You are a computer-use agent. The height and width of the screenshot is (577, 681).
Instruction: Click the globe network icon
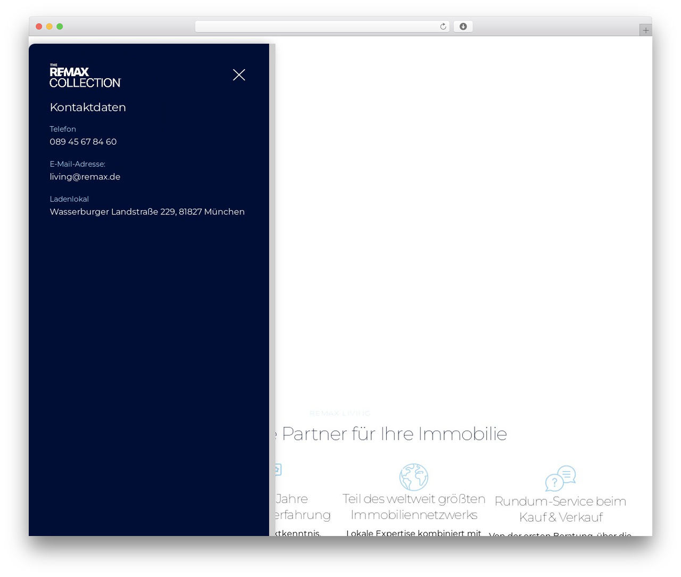[414, 477]
